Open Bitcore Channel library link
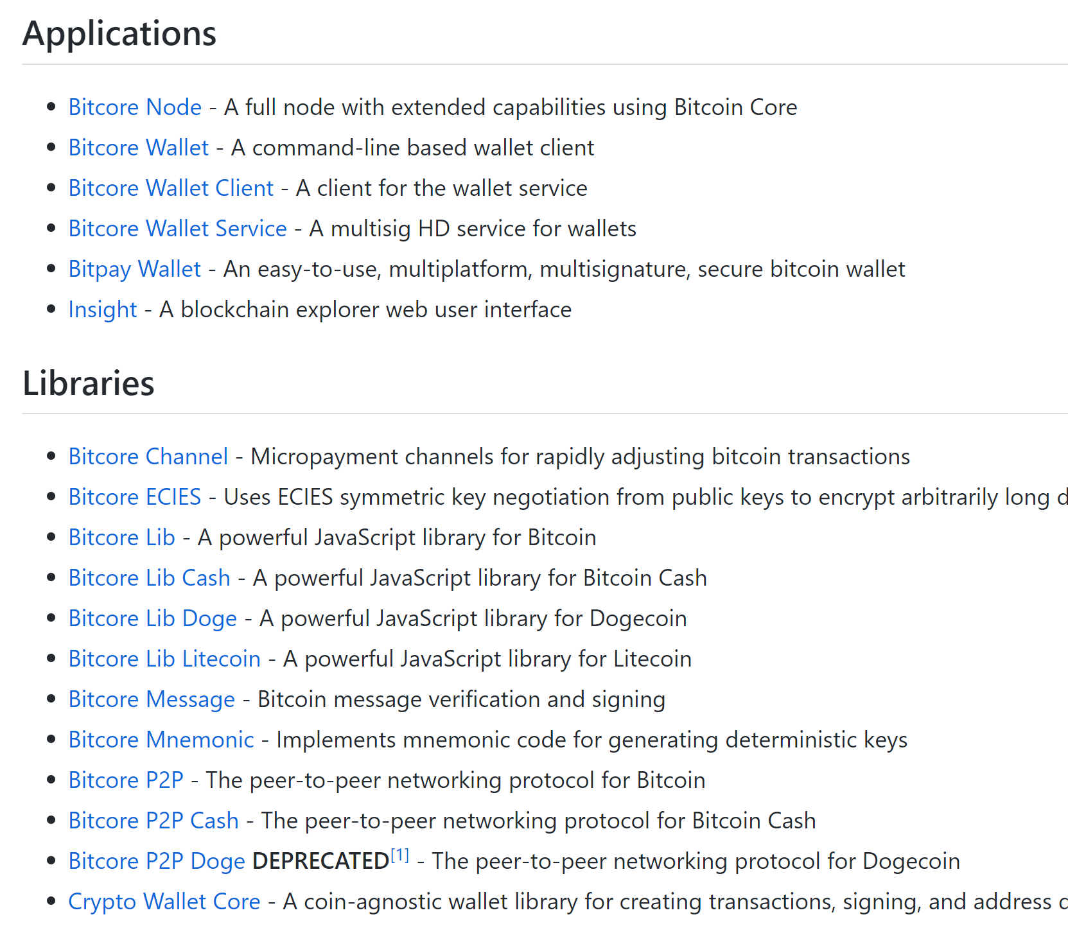The image size is (1068, 926). click(148, 457)
